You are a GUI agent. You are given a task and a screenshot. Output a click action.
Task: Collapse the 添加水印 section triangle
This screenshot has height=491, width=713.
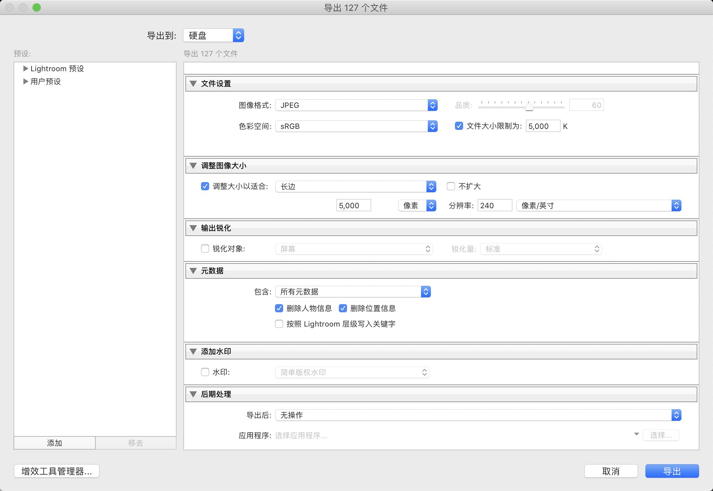(193, 352)
